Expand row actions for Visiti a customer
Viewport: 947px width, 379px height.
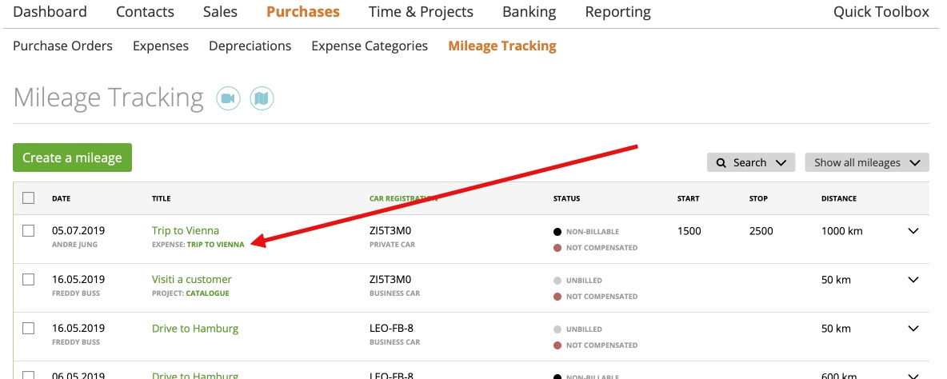click(x=913, y=279)
